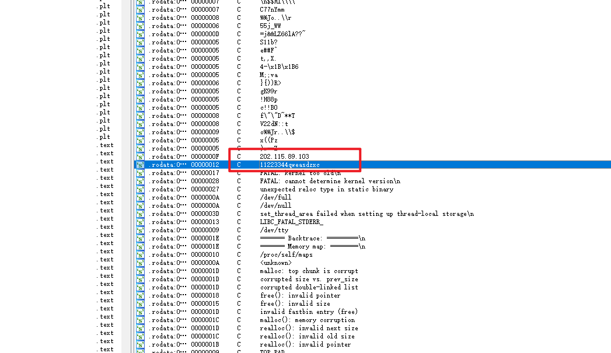611x353 pixels.
Task: Click length value 00000012
Action: point(205,165)
